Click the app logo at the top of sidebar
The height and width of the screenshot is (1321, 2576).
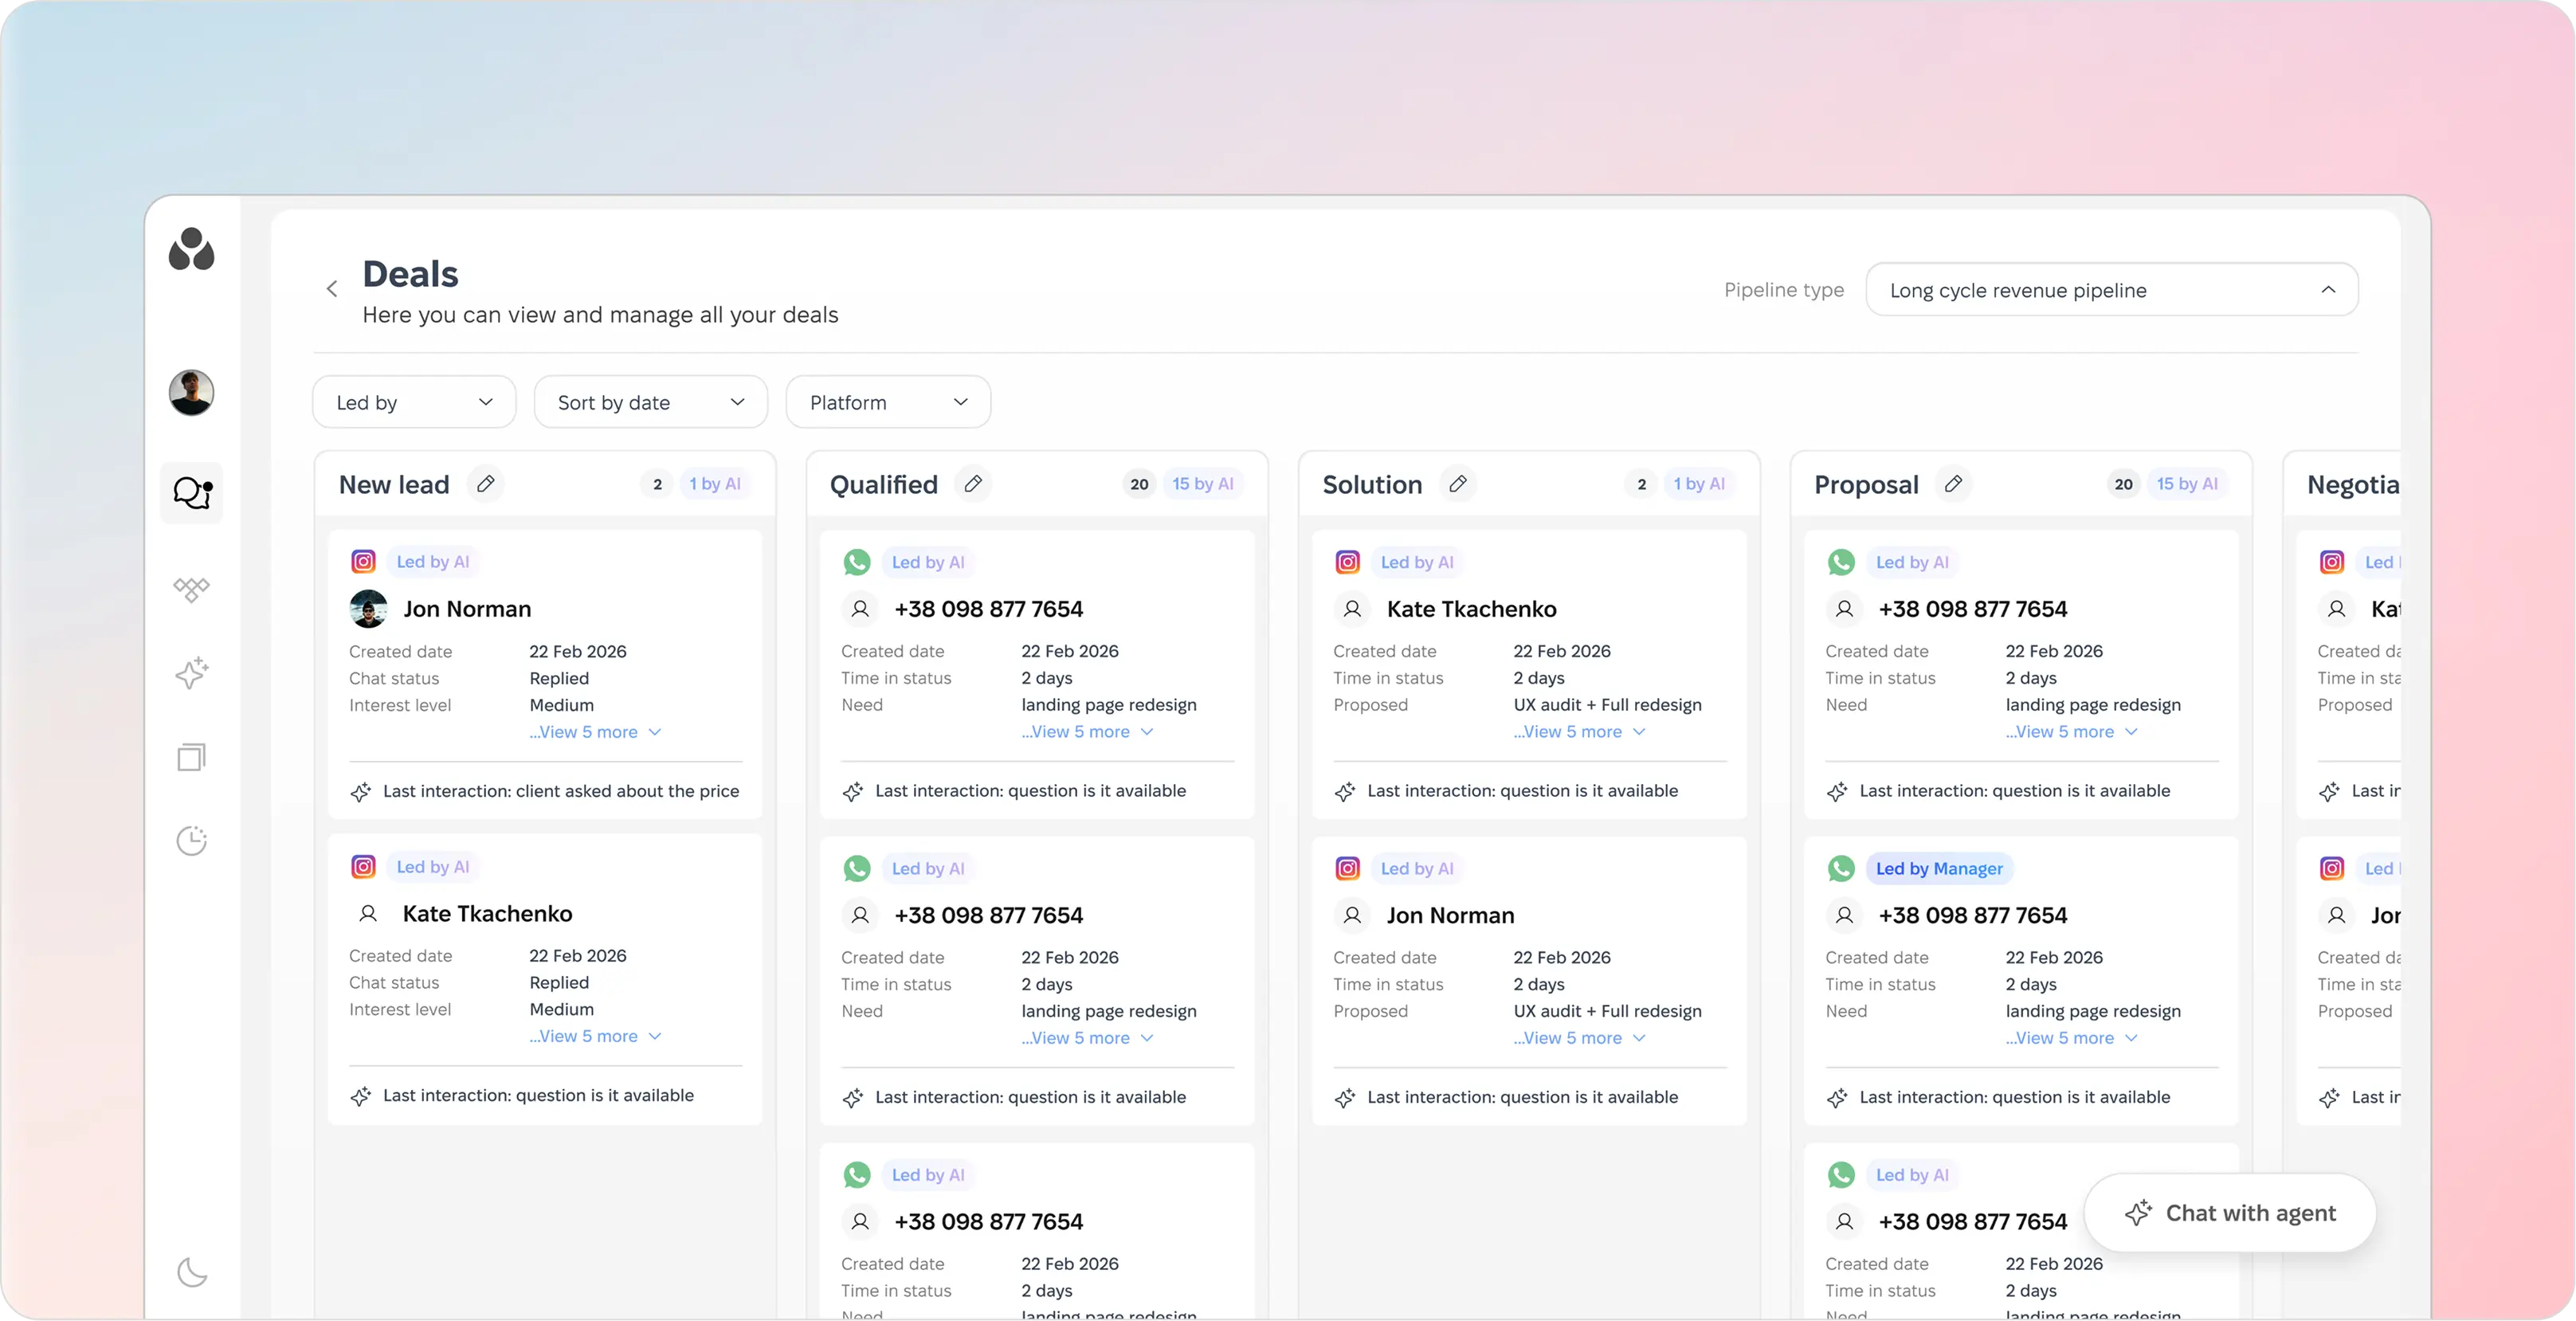(191, 251)
